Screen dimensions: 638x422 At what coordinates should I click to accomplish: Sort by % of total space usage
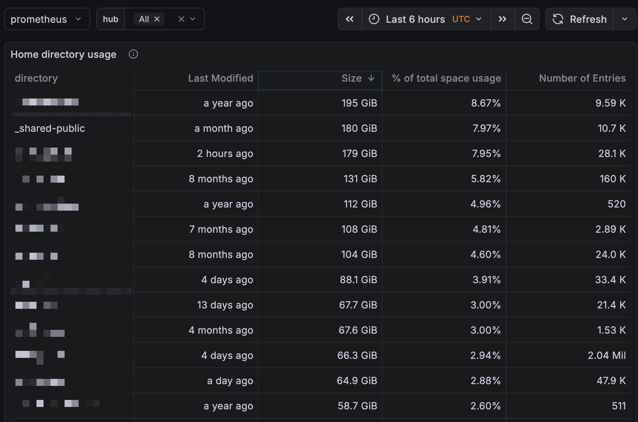click(x=446, y=78)
